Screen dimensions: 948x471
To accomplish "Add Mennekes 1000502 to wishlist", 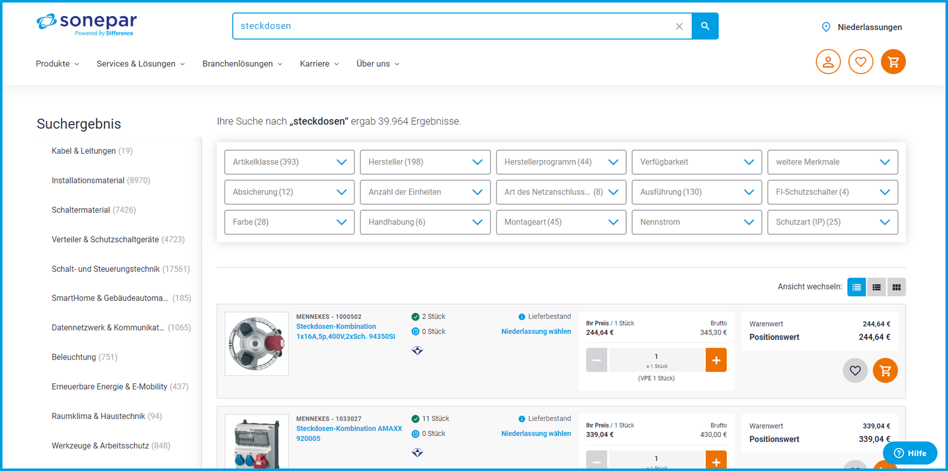I will point(855,370).
